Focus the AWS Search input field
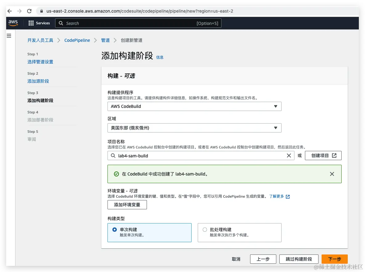This screenshot has height=272, width=365. (138, 23)
